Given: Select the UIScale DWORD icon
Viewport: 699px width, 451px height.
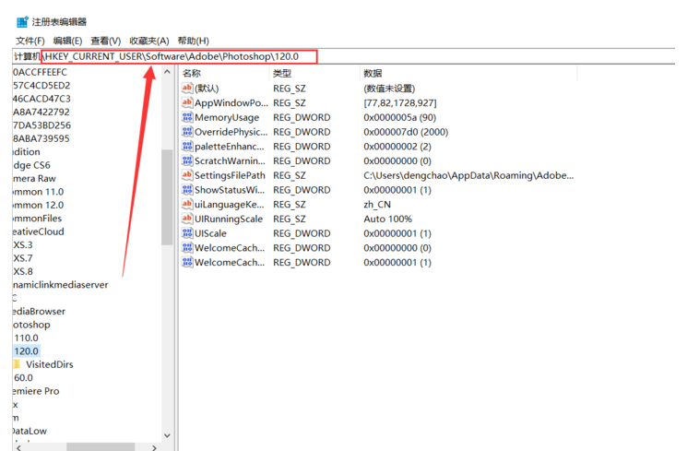Looking at the screenshot, I should coord(187,233).
